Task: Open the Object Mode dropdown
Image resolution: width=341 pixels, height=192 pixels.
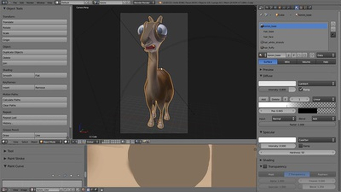Action: click(51, 142)
